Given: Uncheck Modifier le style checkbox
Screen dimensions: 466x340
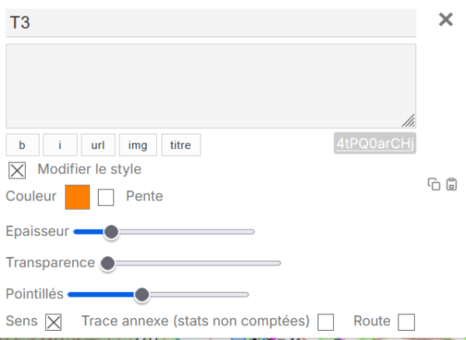Looking at the screenshot, I should tap(16, 170).
